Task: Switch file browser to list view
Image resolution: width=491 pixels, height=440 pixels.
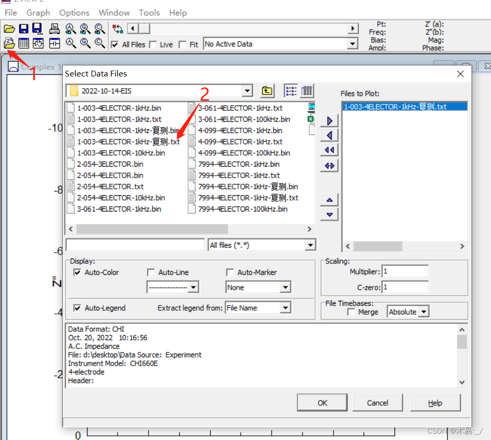Action: pos(291,91)
